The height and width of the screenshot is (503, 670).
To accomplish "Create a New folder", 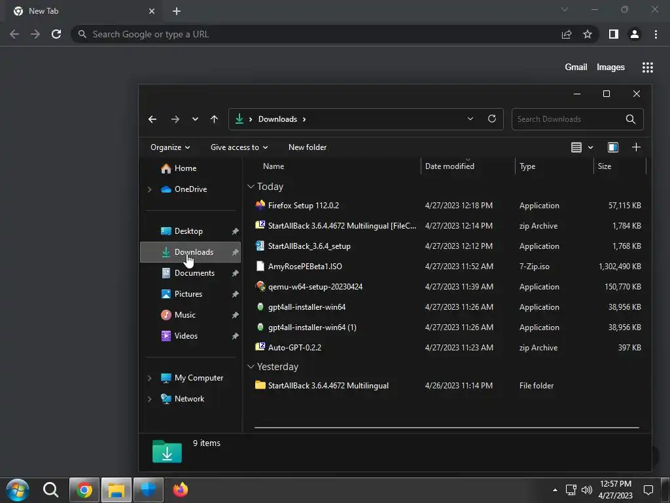I will [308, 147].
